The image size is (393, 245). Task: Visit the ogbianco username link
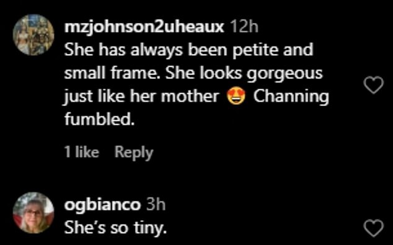click(102, 205)
